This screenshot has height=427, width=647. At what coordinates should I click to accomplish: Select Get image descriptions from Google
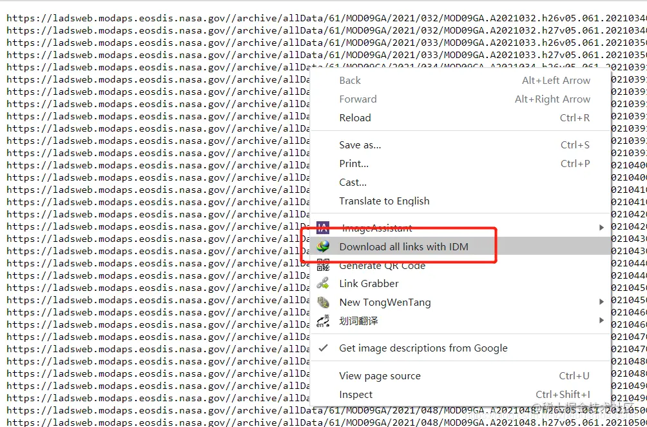460,348
